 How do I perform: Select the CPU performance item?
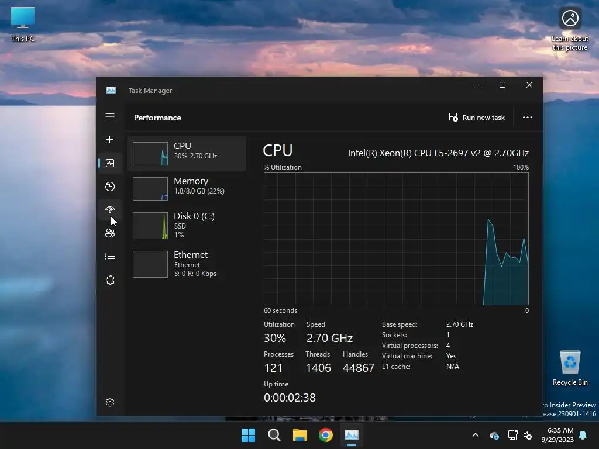187,154
